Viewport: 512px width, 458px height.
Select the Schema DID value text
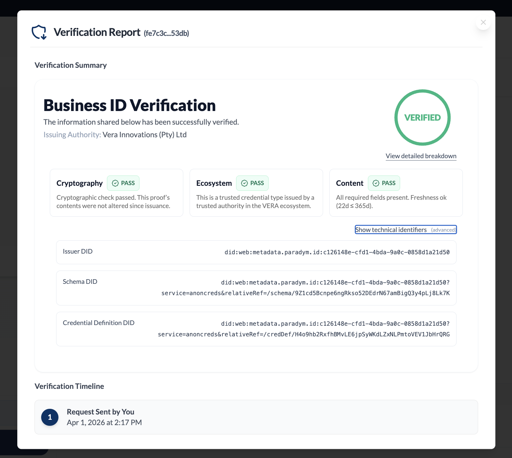305,288
